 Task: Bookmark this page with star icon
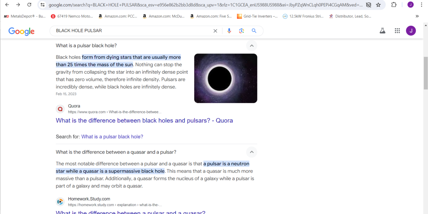378,5
